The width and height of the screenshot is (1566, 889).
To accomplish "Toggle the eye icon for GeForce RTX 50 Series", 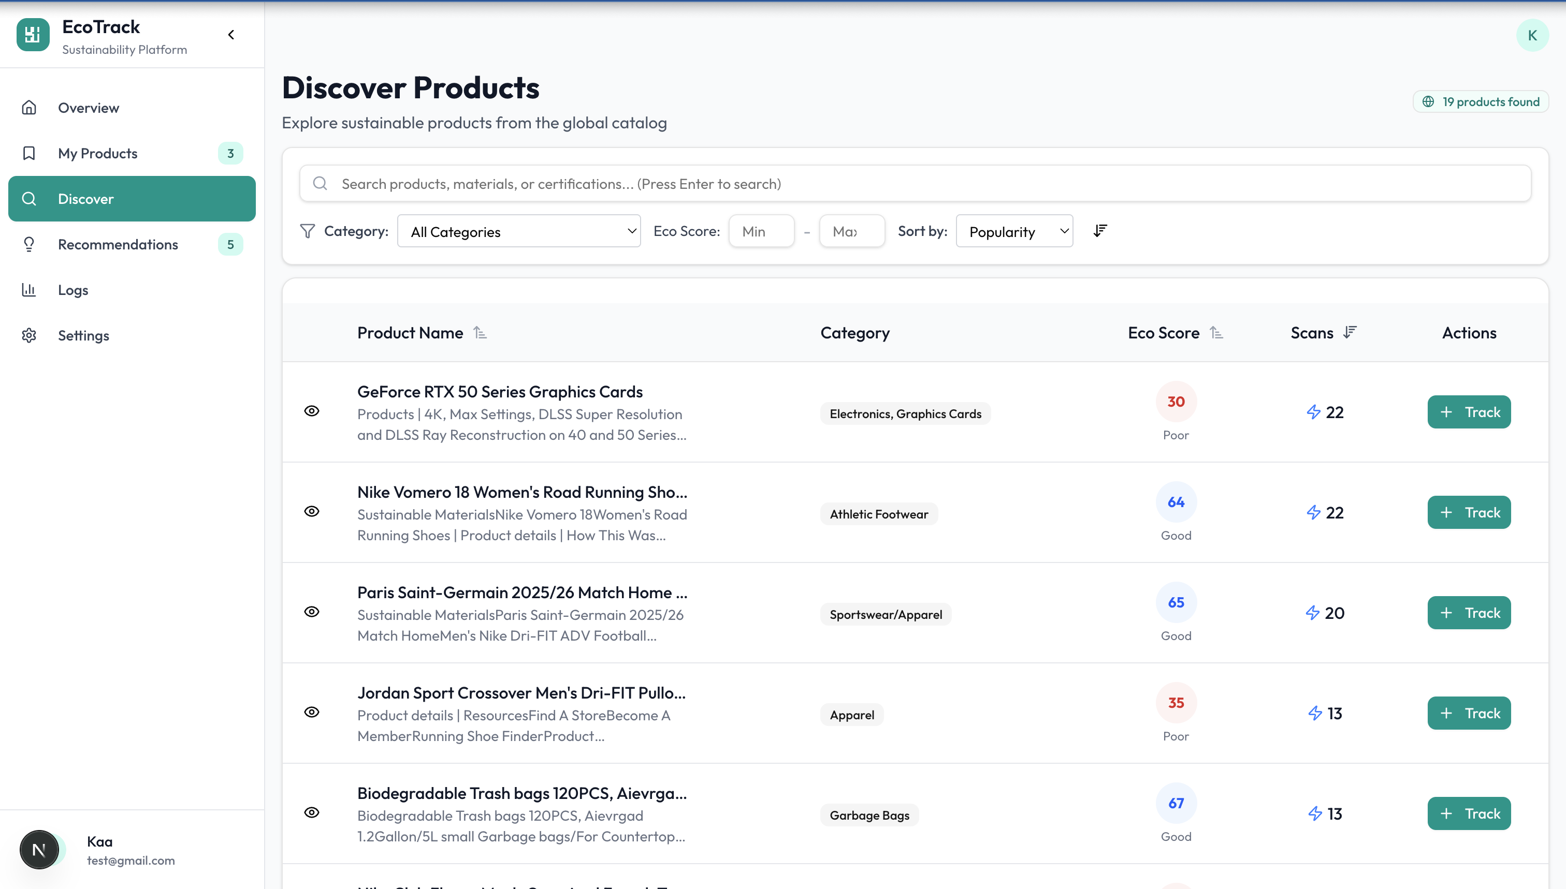I will point(312,411).
